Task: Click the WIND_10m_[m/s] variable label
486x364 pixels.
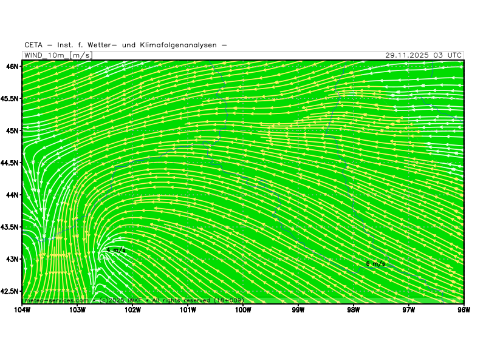Action: click(58, 55)
